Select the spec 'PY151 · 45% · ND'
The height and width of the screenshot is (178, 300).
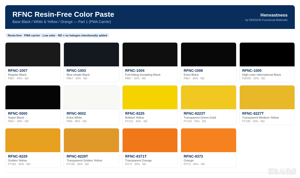click(x=136, y=121)
